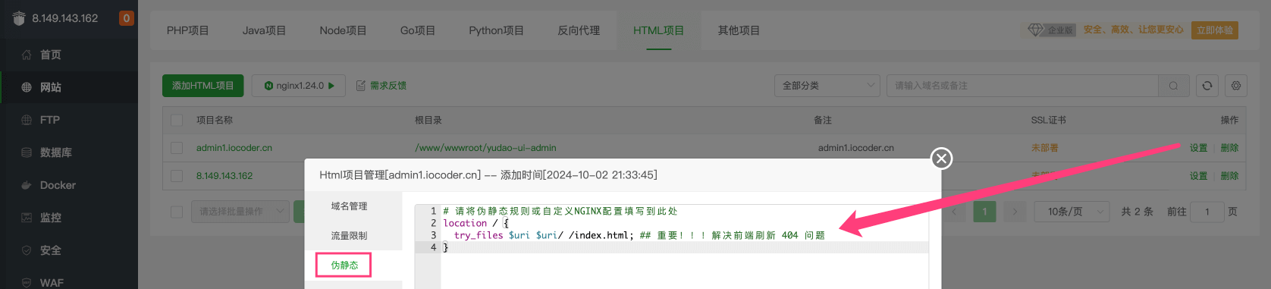Click the location / { code line

[x=475, y=223]
